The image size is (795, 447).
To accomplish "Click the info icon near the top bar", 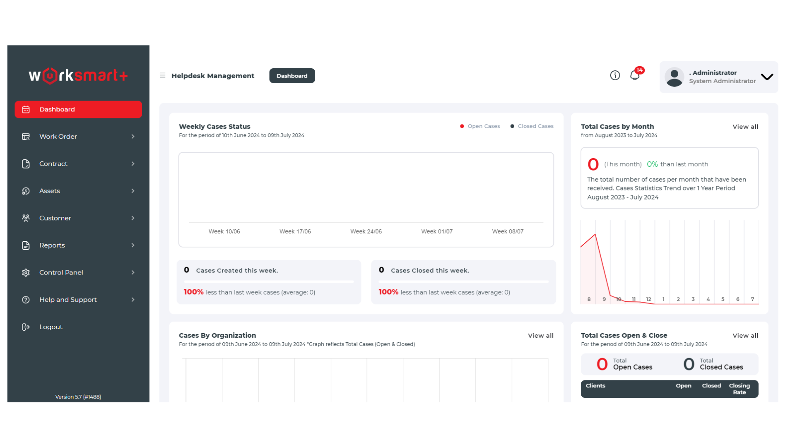I will click(615, 75).
